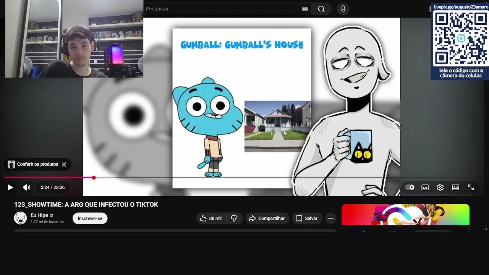
Task: Toggle the autoplay switch in player
Action: click(410, 188)
